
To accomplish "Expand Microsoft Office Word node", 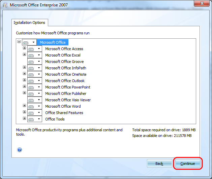I will click(x=24, y=105).
